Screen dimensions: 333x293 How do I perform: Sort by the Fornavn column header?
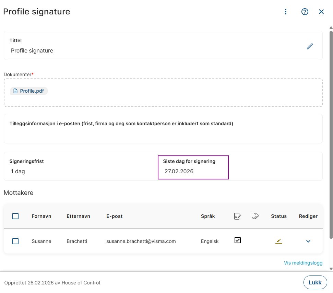[41, 216]
